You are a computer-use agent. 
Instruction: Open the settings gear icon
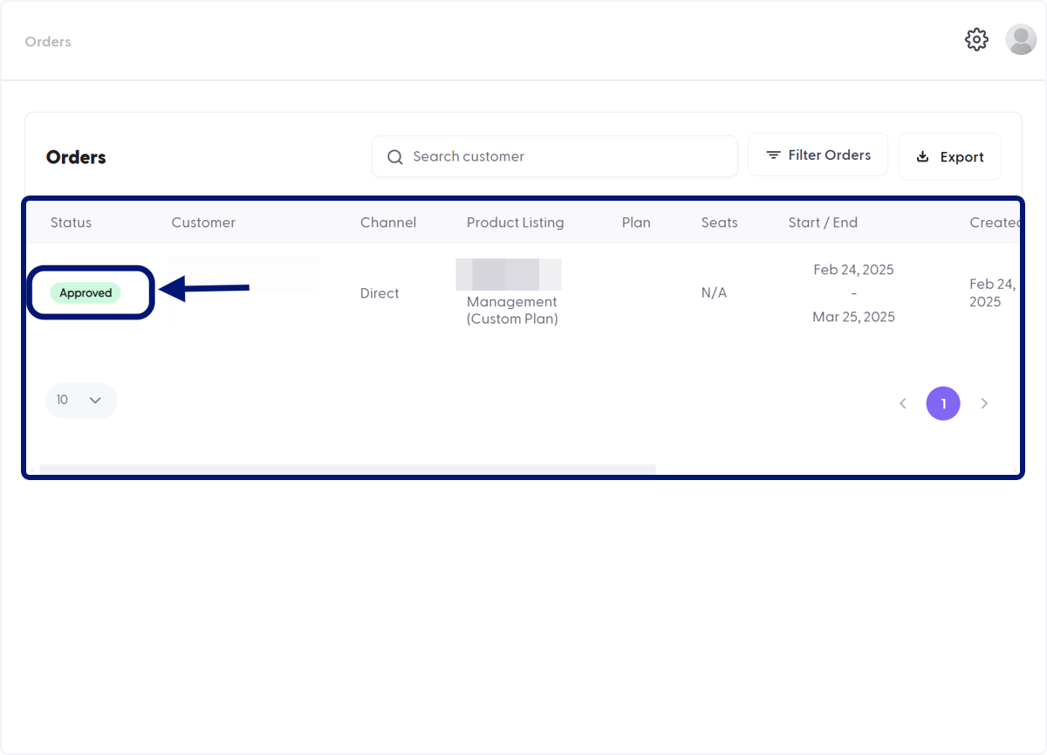(976, 39)
